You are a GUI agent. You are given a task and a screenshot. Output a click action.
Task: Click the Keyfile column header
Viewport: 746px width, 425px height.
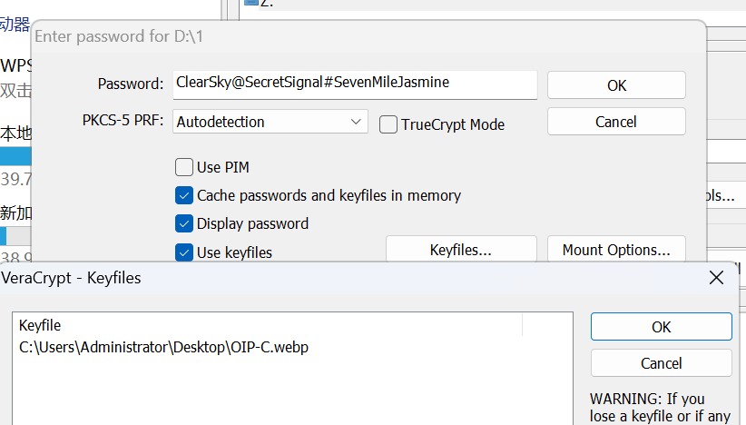(x=40, y=325)
